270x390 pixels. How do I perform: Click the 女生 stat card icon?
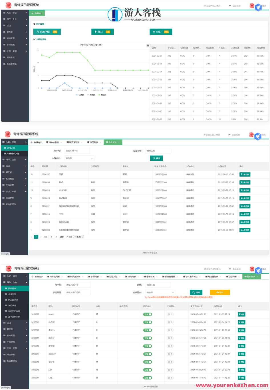(x=154, y=32)
